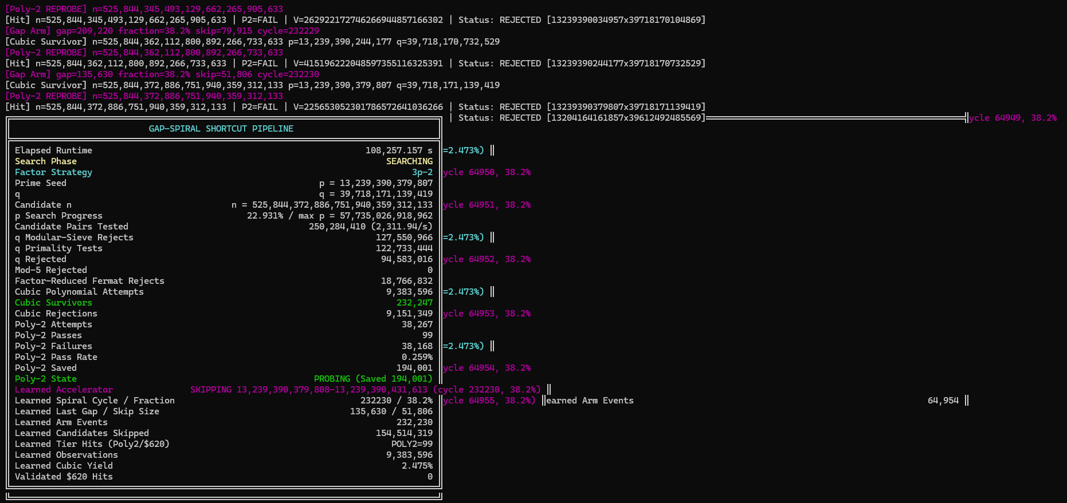The image size is (1067, 503).
Task: Click the Poly-2 Pass Rate value
Action: click(x=417, y=357)
